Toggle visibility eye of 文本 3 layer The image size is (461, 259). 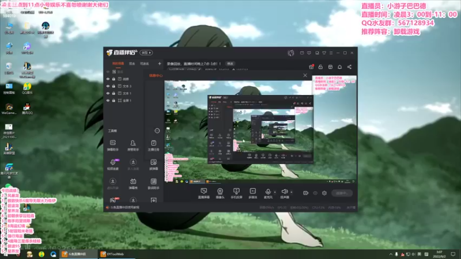click(108, 86)
